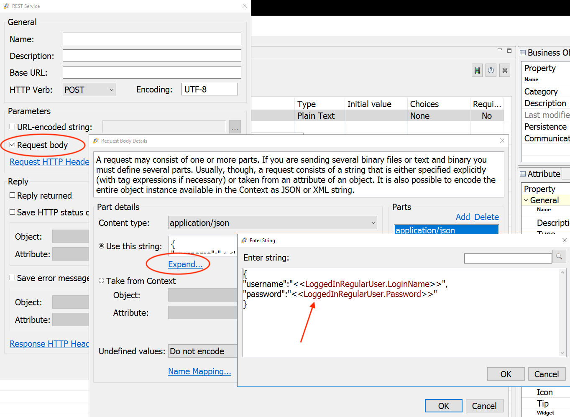570x417 pixels.
Task: Click the Expand... link
Action: 185,264
